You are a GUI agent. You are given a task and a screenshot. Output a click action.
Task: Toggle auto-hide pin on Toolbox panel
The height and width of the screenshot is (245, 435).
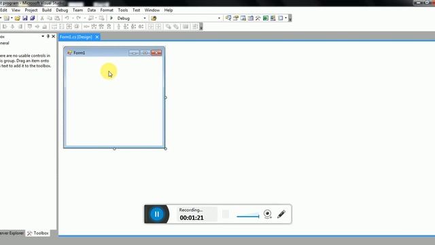(48, 36)
